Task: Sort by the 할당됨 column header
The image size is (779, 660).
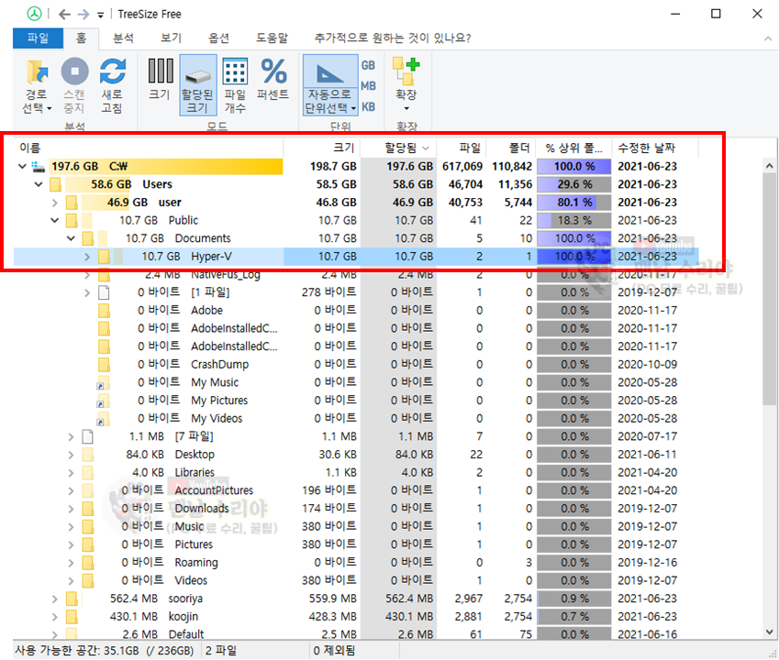Action: [398, 148]
